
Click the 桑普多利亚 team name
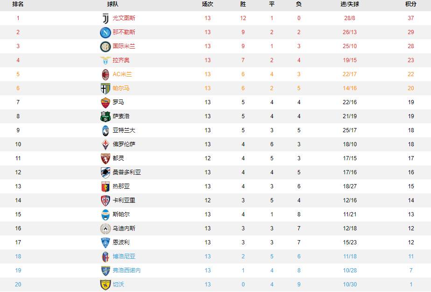pos(127,172)
